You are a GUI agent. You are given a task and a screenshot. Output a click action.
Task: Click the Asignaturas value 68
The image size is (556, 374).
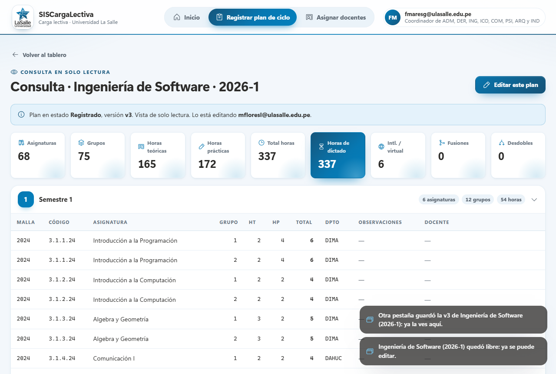pyautogui.click(x=24, y=156)
